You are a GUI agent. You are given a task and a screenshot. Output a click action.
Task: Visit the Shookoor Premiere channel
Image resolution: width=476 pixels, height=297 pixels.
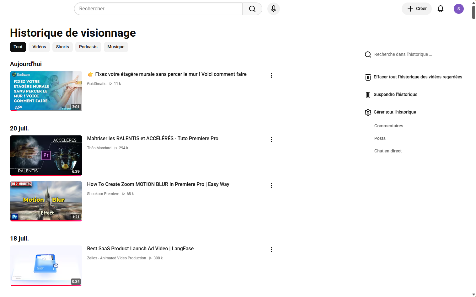(103, 194)
